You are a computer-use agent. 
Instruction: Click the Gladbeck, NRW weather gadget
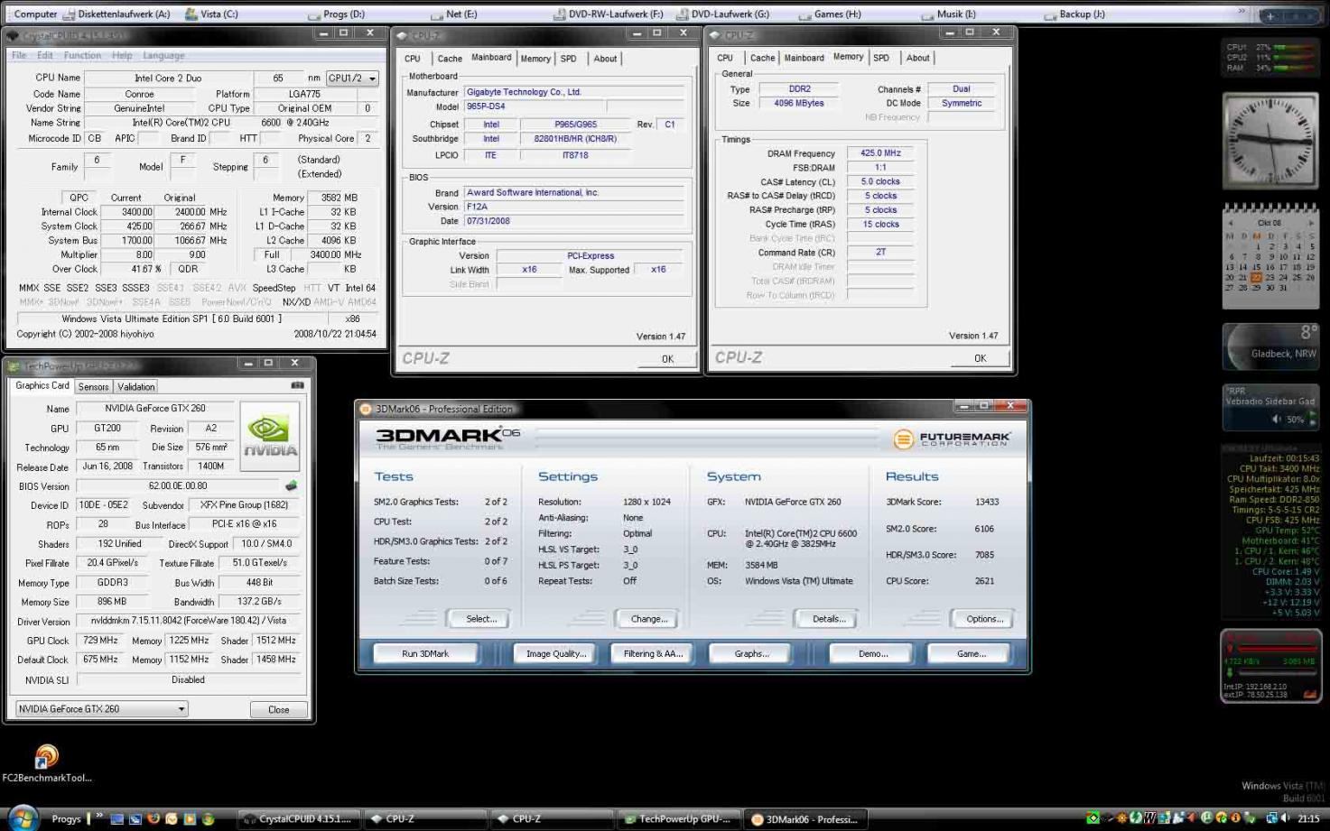[x=1270, y=346]
